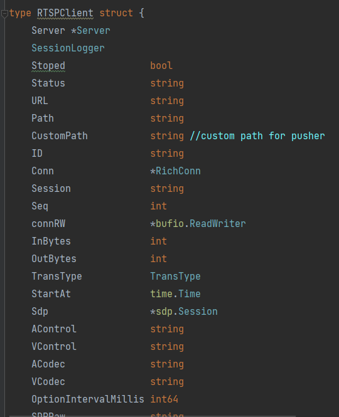Click the int64 type keyword

tap(164, 399)
